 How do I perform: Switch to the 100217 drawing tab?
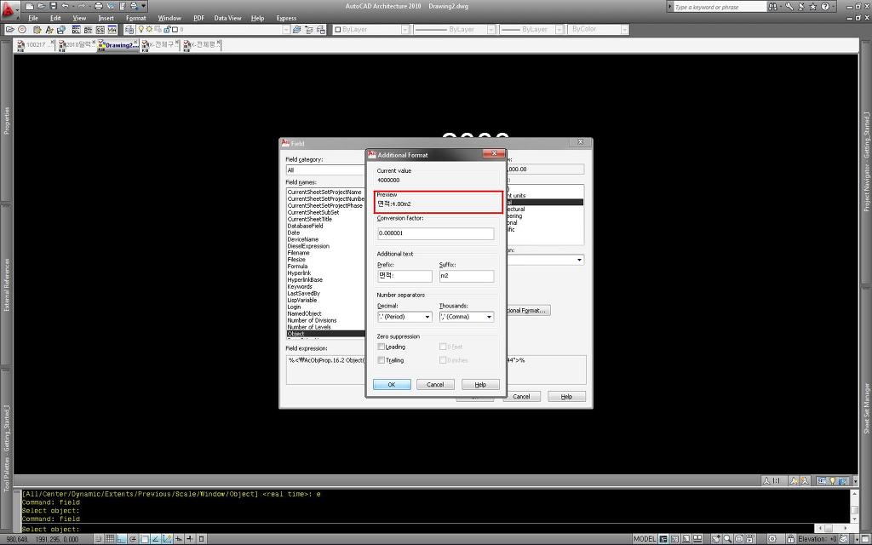coord(34,44)
